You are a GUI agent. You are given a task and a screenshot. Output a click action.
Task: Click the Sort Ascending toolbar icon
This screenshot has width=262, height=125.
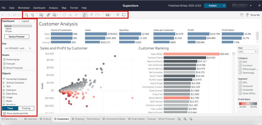click(71, 15)
